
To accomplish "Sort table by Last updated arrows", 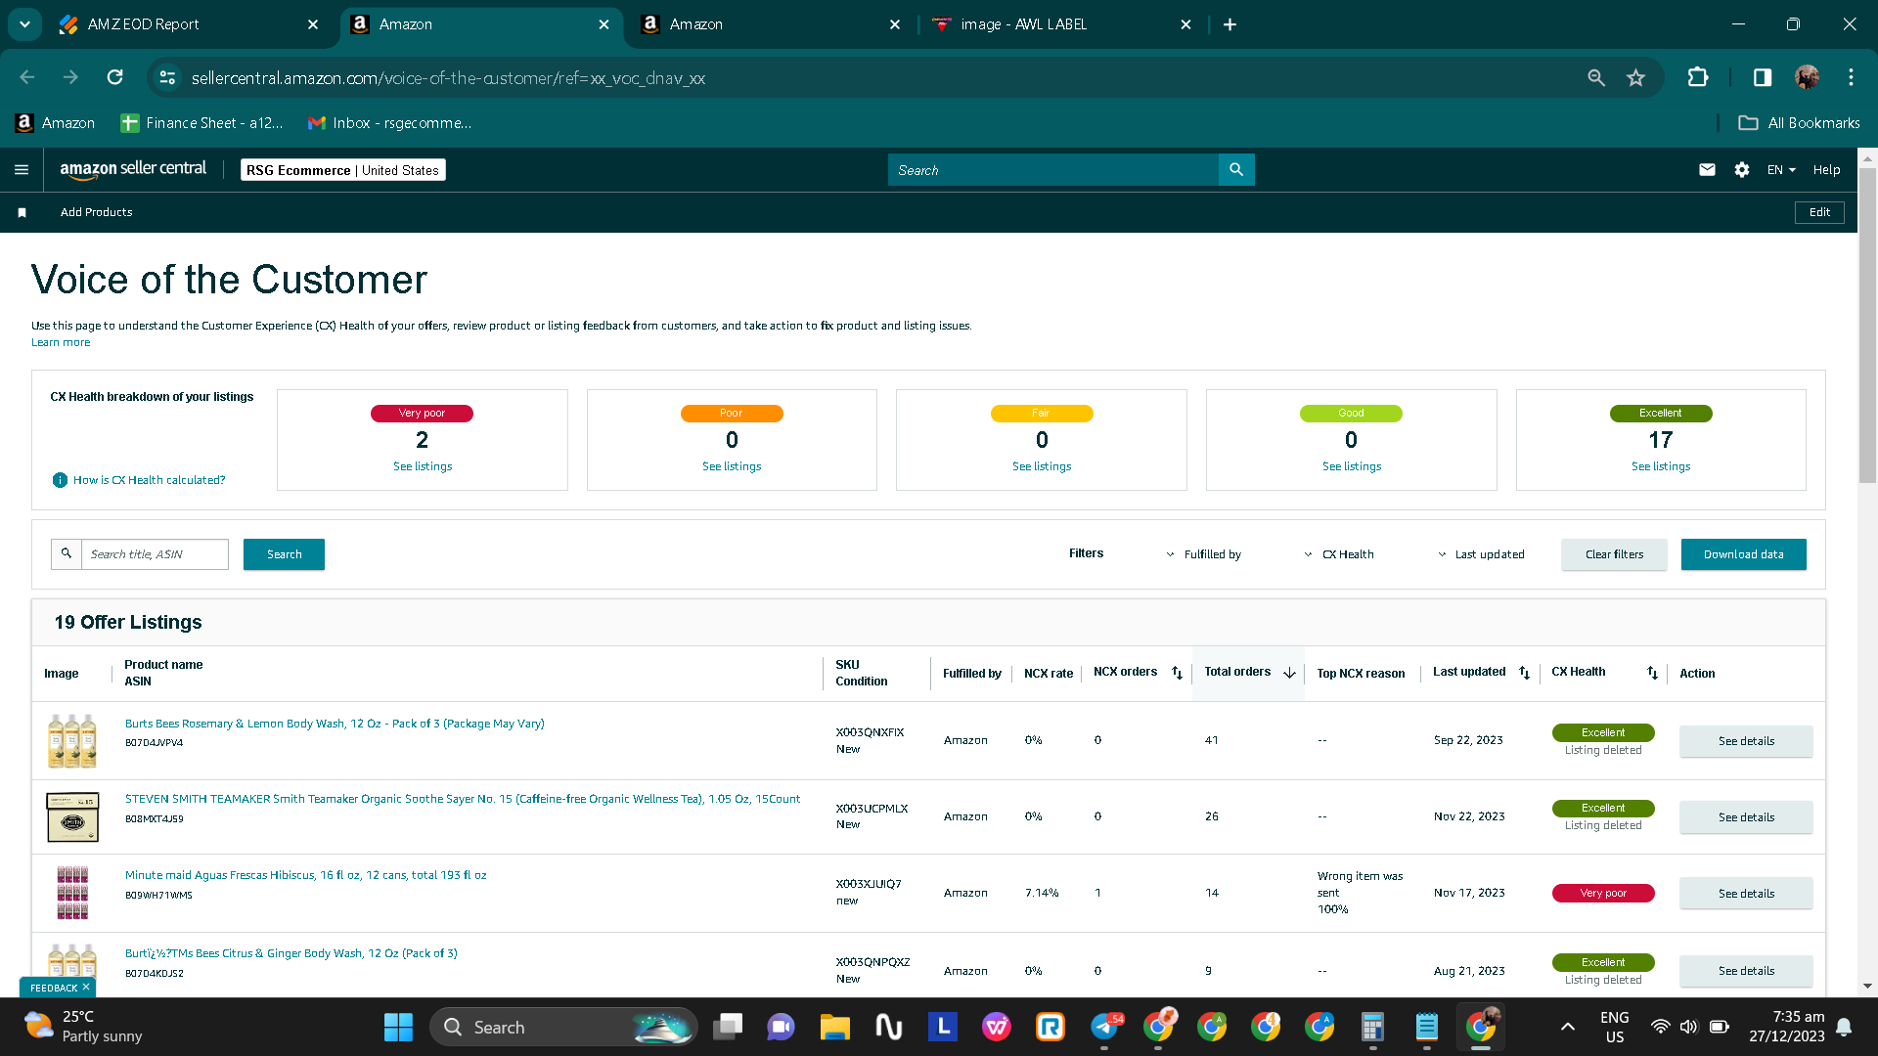I will pos(1524,673).
